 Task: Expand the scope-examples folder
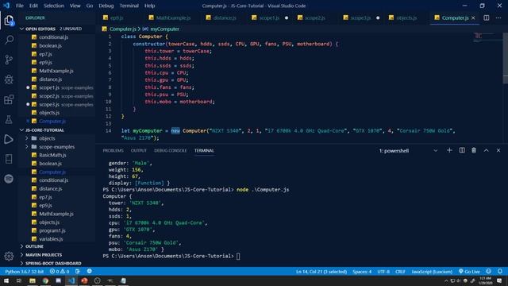point(26,147)
